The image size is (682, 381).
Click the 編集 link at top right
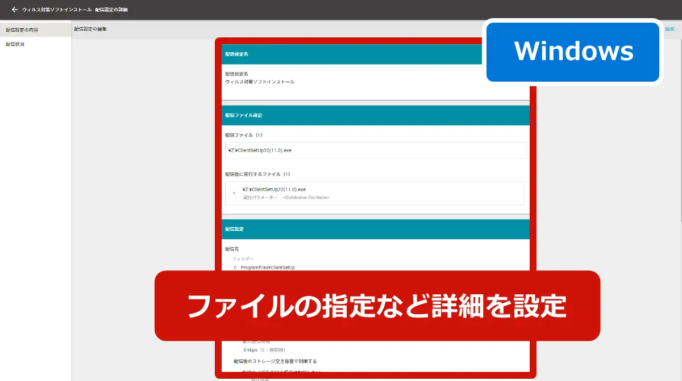(669, 28)
